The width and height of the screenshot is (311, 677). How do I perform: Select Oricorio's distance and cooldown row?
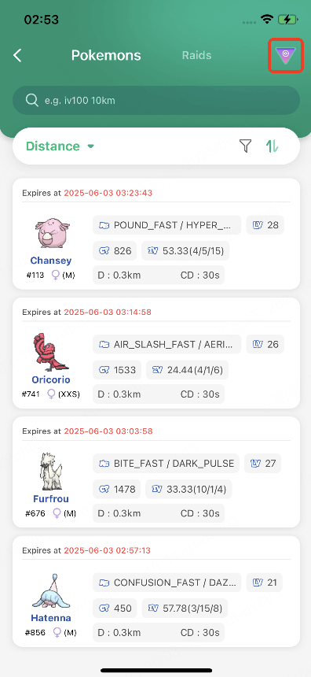(159, 394)
